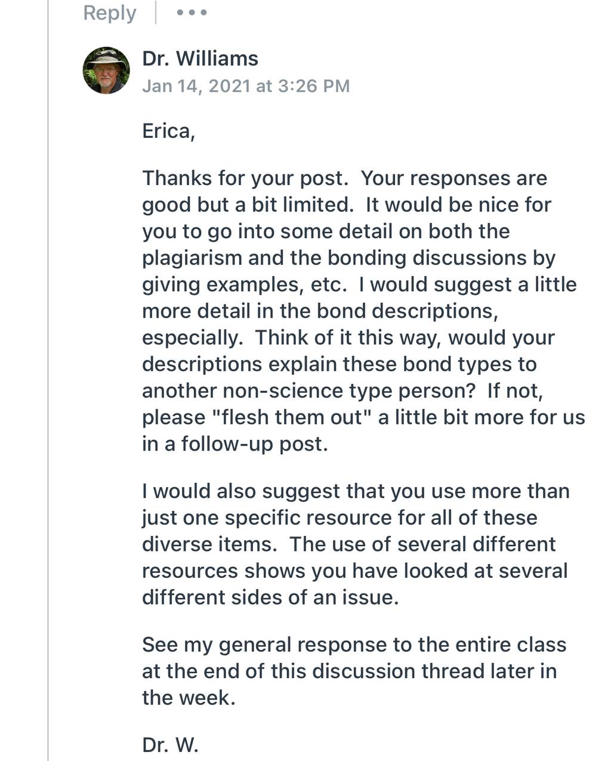Click the "Erica," greeting line
The height and width of the screenshot is (761, 611).
[x=169, y=131]
